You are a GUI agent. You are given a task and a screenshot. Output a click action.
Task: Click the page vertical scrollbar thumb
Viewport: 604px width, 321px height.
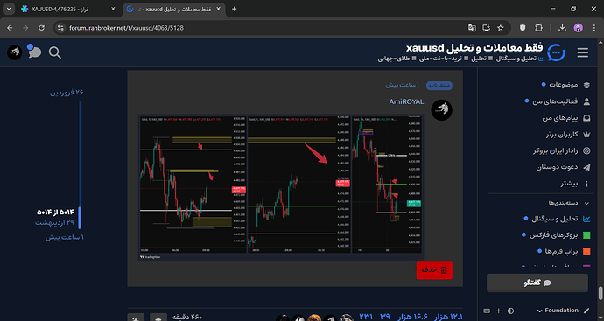click(600, 293)
